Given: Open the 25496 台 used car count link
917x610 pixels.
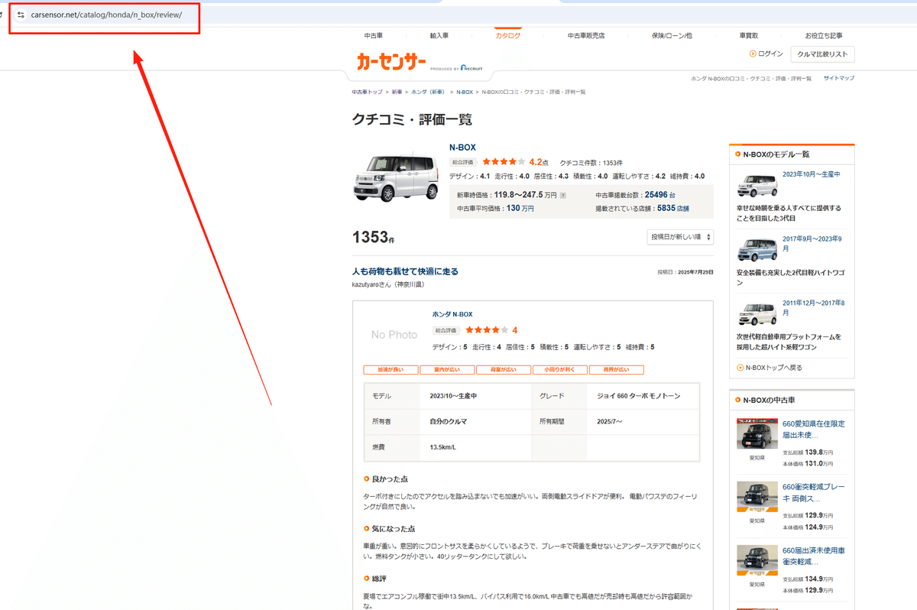Looking at the screenshot, I should [660, 195].
